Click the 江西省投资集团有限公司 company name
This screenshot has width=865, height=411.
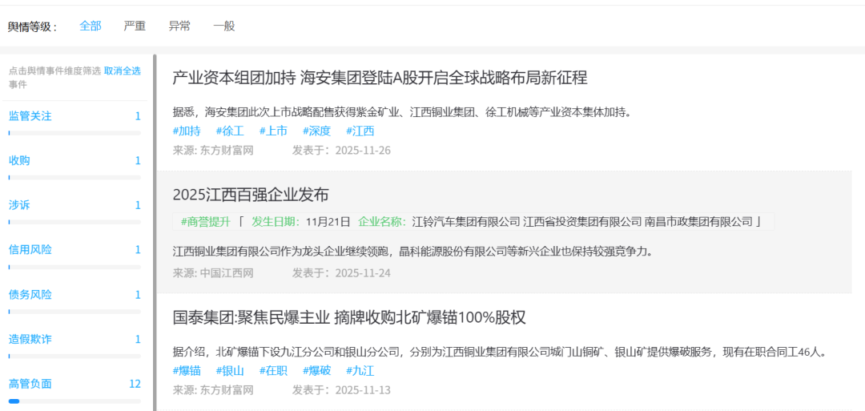[582, 222]
